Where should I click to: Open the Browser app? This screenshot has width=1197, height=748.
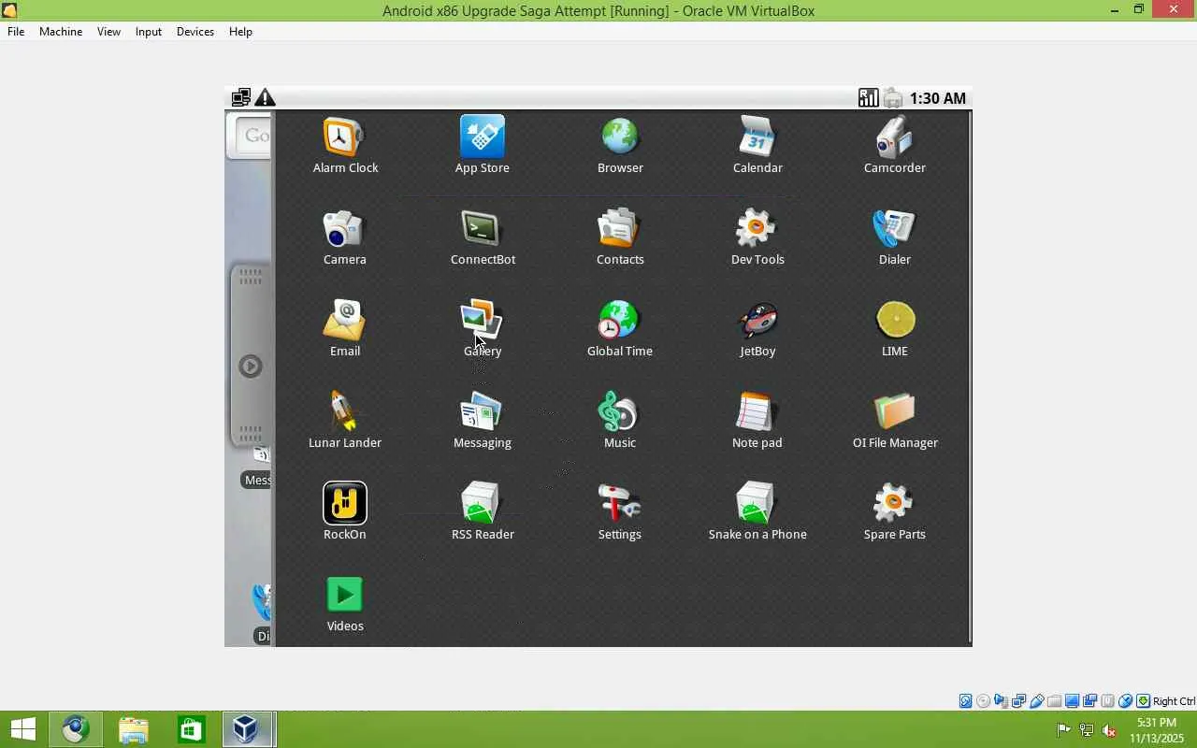tap(620, 146)
